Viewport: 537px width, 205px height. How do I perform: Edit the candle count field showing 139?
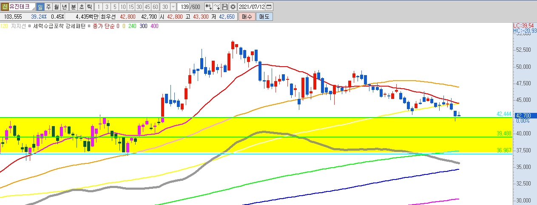(184, 7)
